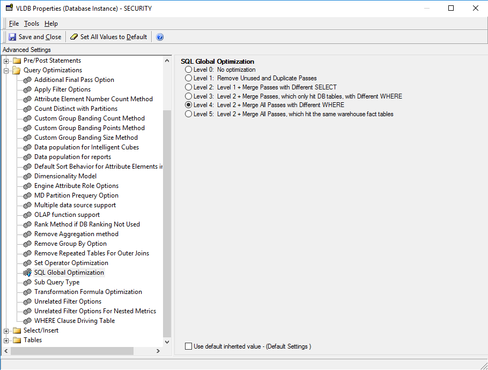The width and height of the screenshot is (488, 370).
Task: Click Set All Values to Default
Action: coord(108,37)
